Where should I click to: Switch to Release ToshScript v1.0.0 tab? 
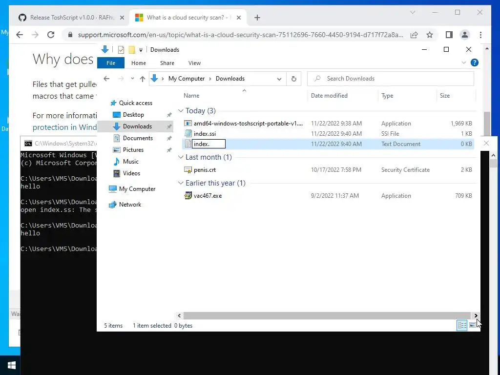[71, 18]
